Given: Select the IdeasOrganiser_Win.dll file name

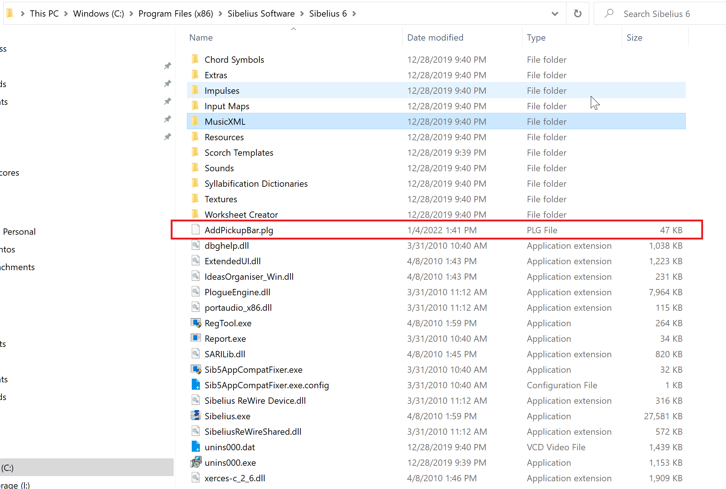Looking at the screenshot, I should click(249, 276).
